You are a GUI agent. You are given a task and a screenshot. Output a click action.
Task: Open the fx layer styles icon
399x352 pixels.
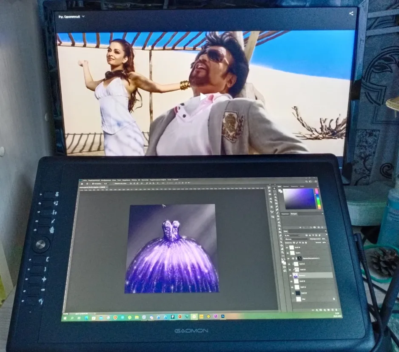click(x=317, y=310)
